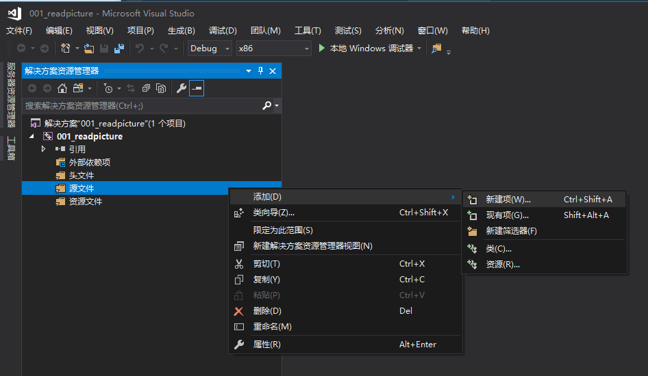Select the 资源文件 folder
The height and width of the screenshot is (376, 648).
point(151,201)
